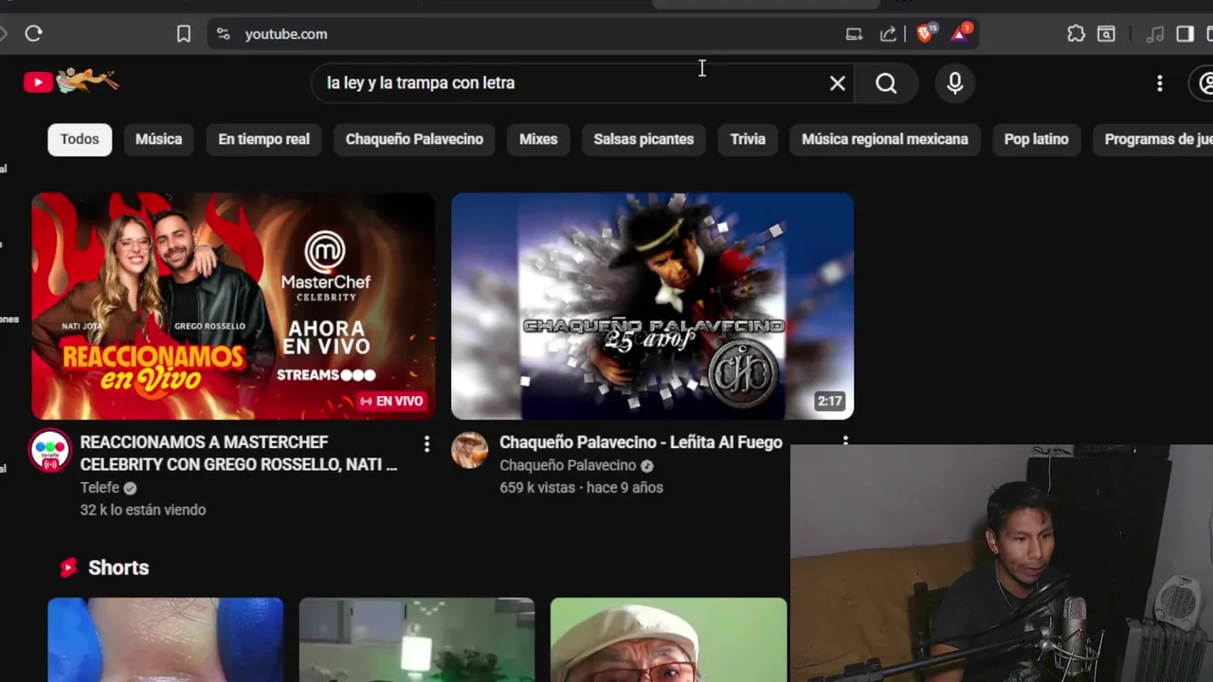Viewport: 1213px width, 682px height.
Task: Go to YouTube home via logo
Action: click(x=71, y=81)
